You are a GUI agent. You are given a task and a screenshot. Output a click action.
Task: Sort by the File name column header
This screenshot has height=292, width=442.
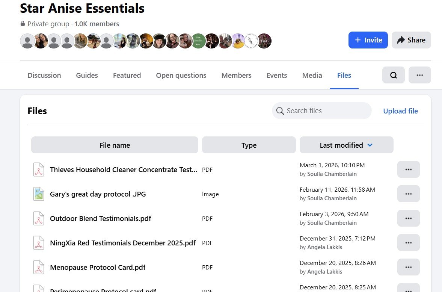click(x=115, y=145)
